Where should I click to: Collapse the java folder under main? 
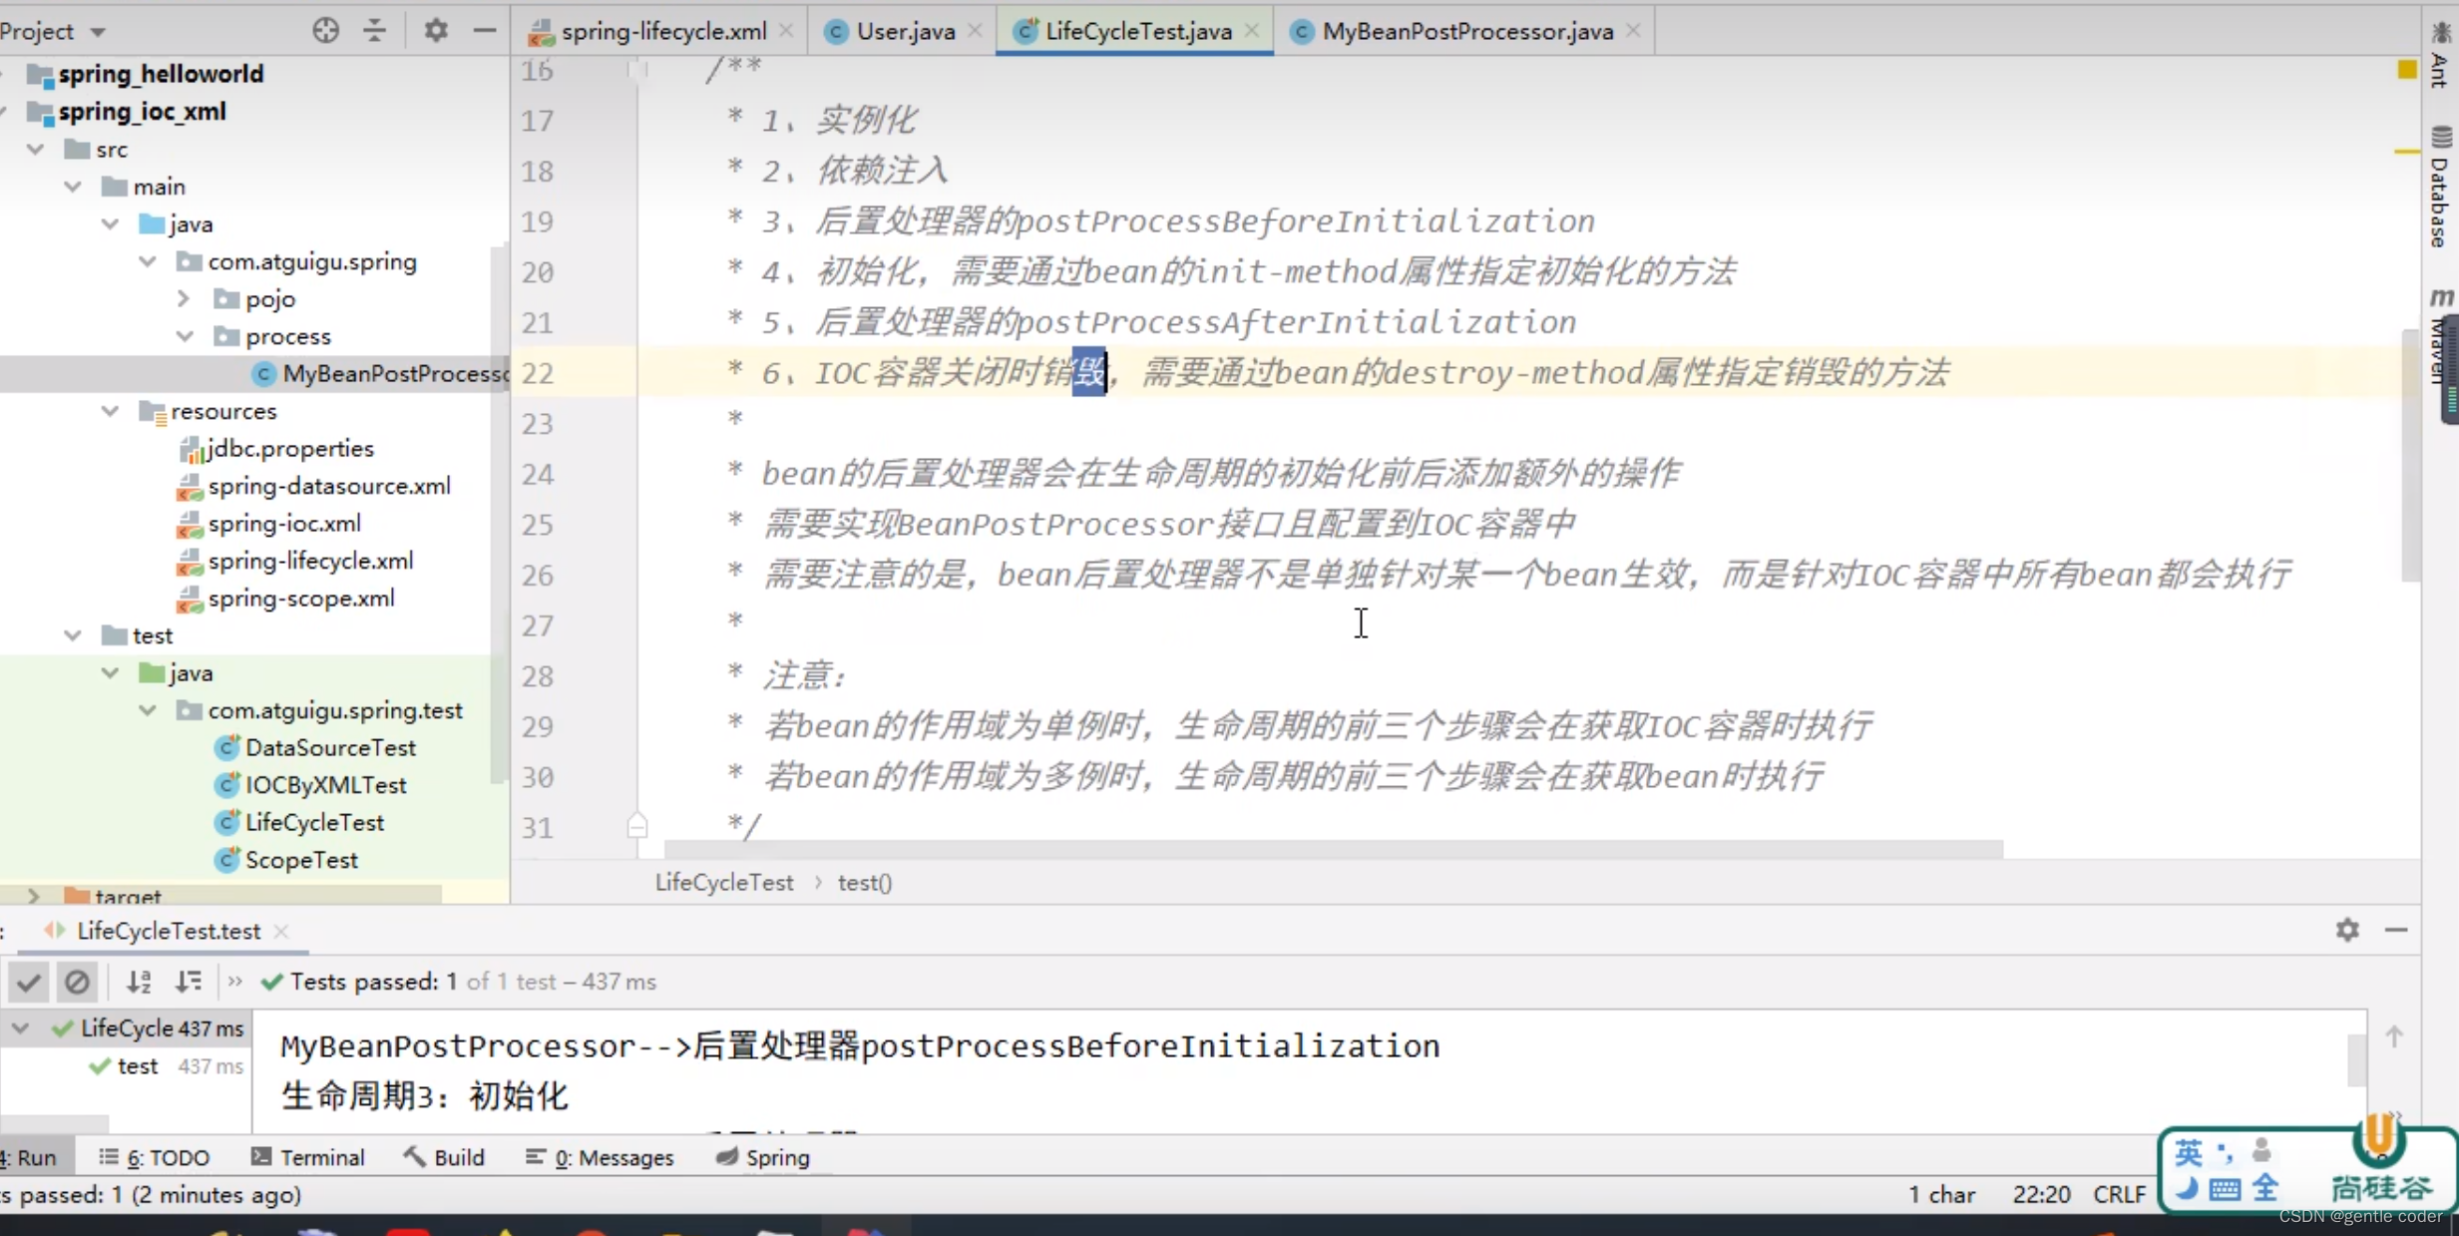tap(111, 223)
